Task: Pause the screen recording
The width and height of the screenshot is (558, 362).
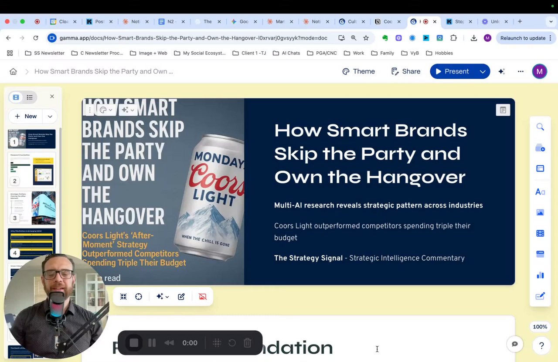Action: point(152,343)
